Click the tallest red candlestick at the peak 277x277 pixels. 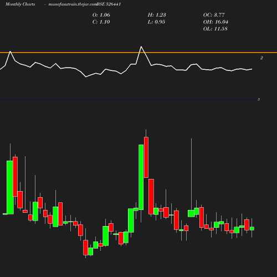(x=146, y=157)
